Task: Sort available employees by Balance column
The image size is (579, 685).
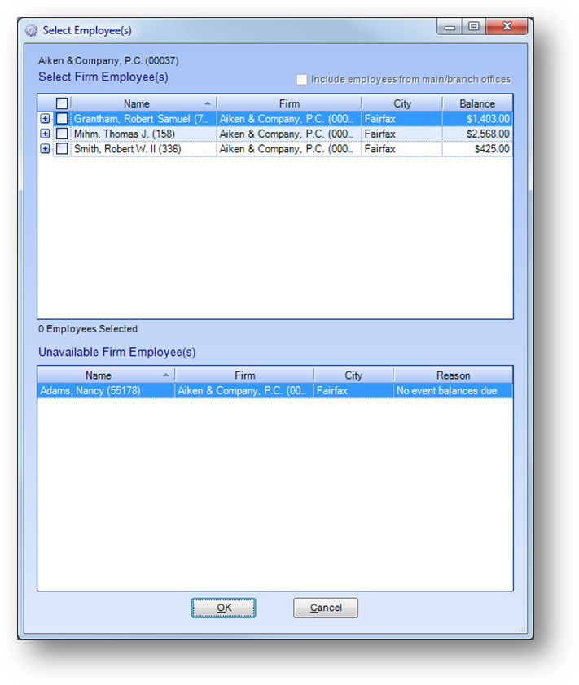Action: point(477,103)
